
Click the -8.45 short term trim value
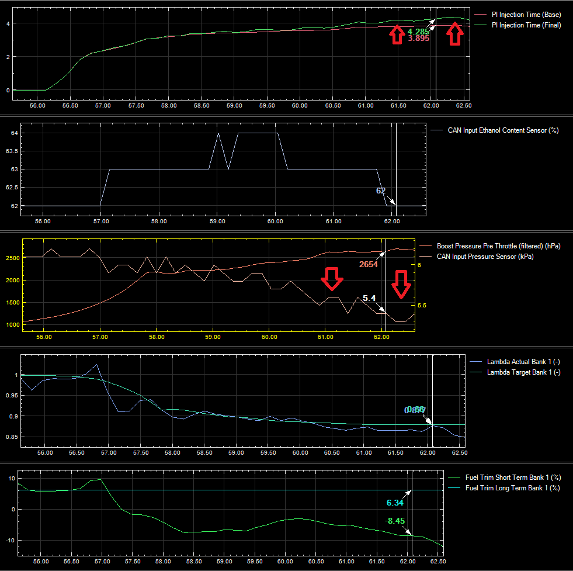(x=395, y=521)
